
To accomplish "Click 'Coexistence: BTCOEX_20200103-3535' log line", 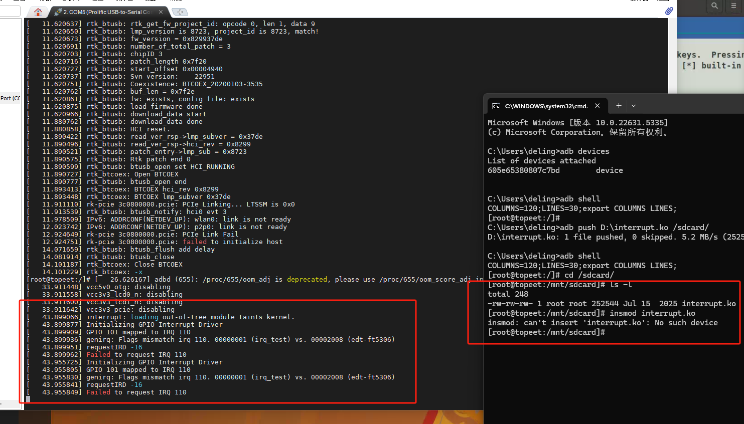I will pos(144,84).
